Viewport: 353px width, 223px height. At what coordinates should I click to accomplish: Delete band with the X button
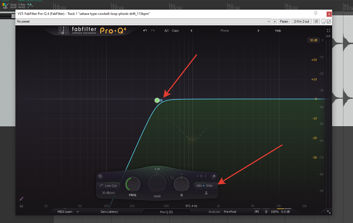click(x=214, y=176)
